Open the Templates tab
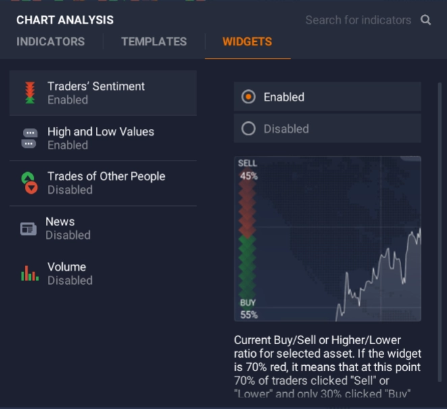447x409 pixels. tap(154, 42)
